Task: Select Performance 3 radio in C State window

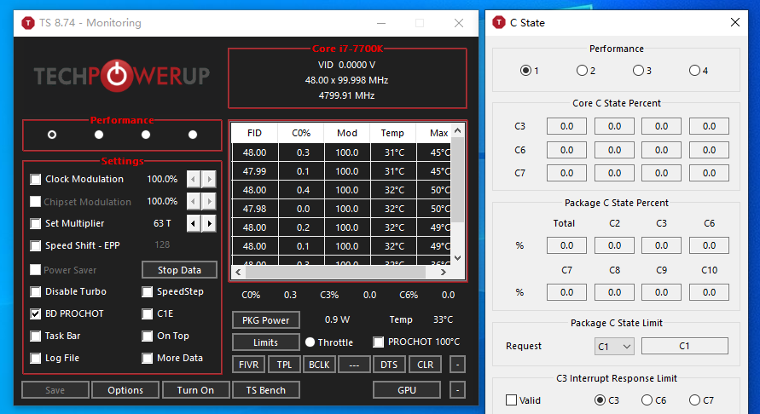Action: [x=638, y=70]
